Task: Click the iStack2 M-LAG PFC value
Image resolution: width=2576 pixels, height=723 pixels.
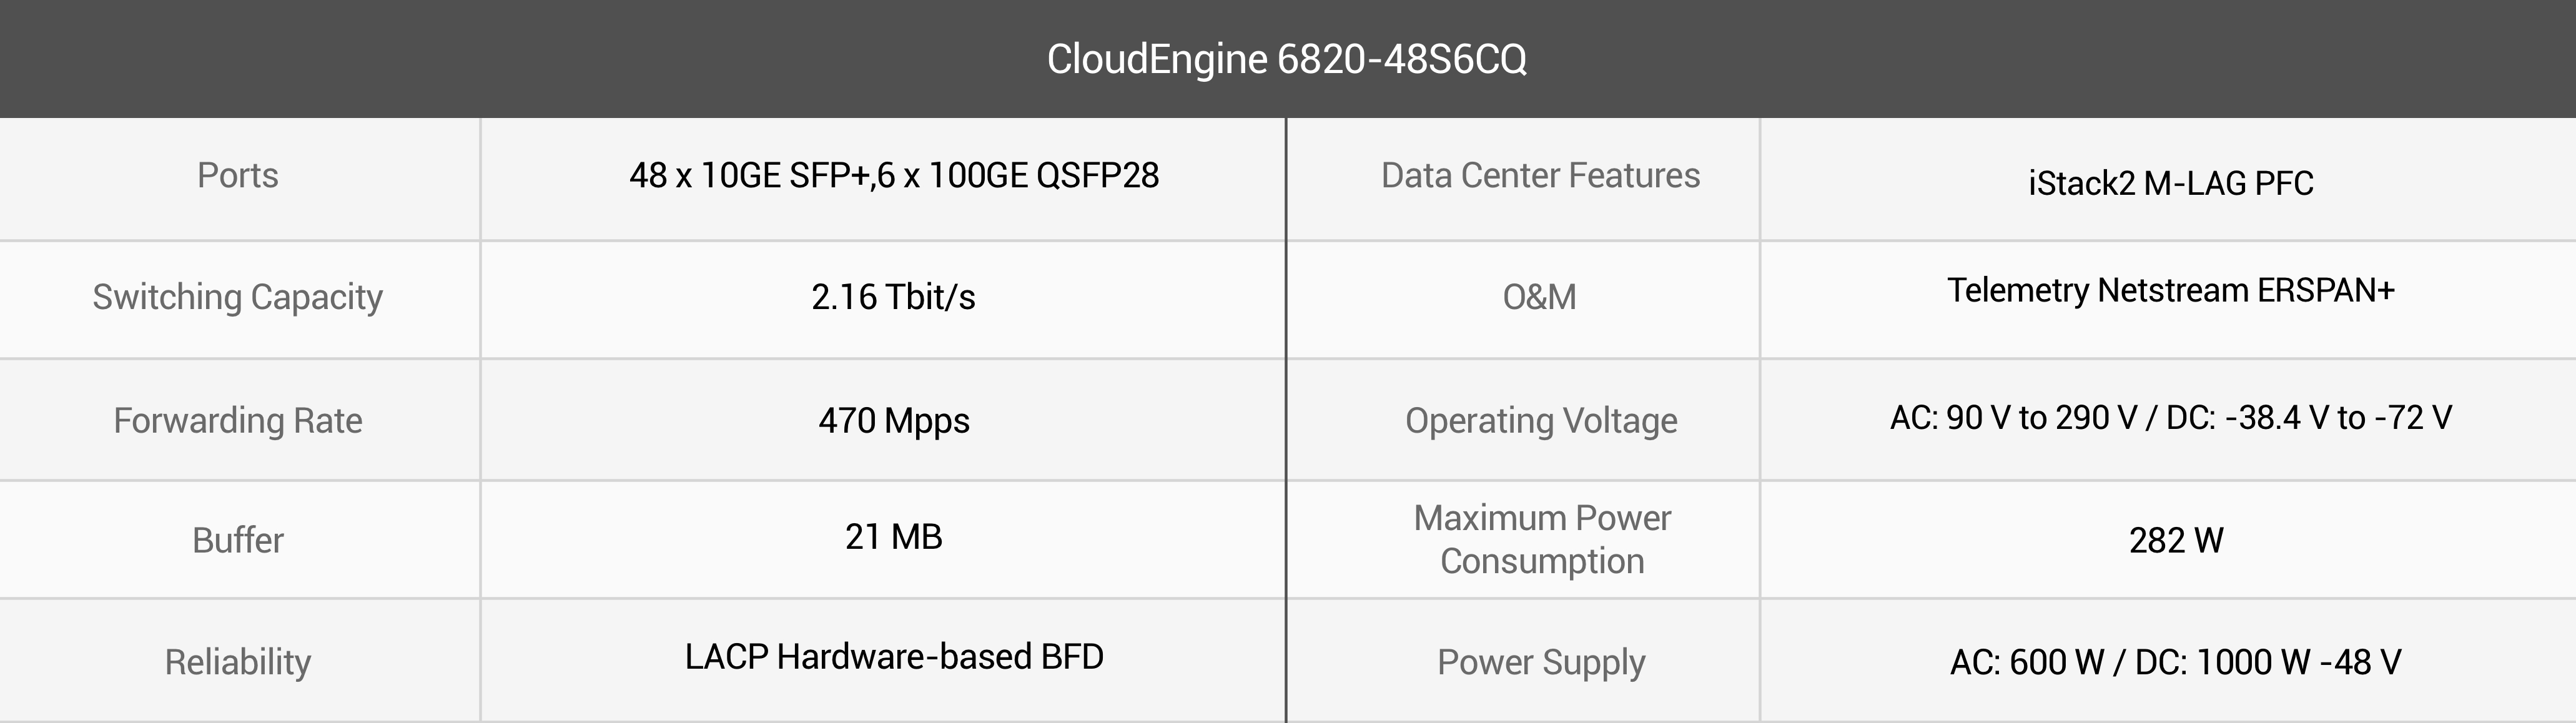Action: pos(2171,183)
